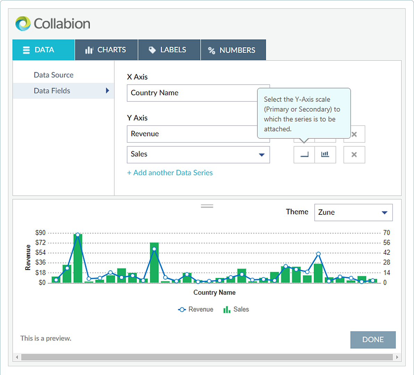Select Data Source in the sidebar
This screenshot has height=375, width=414.
point(53,75)
